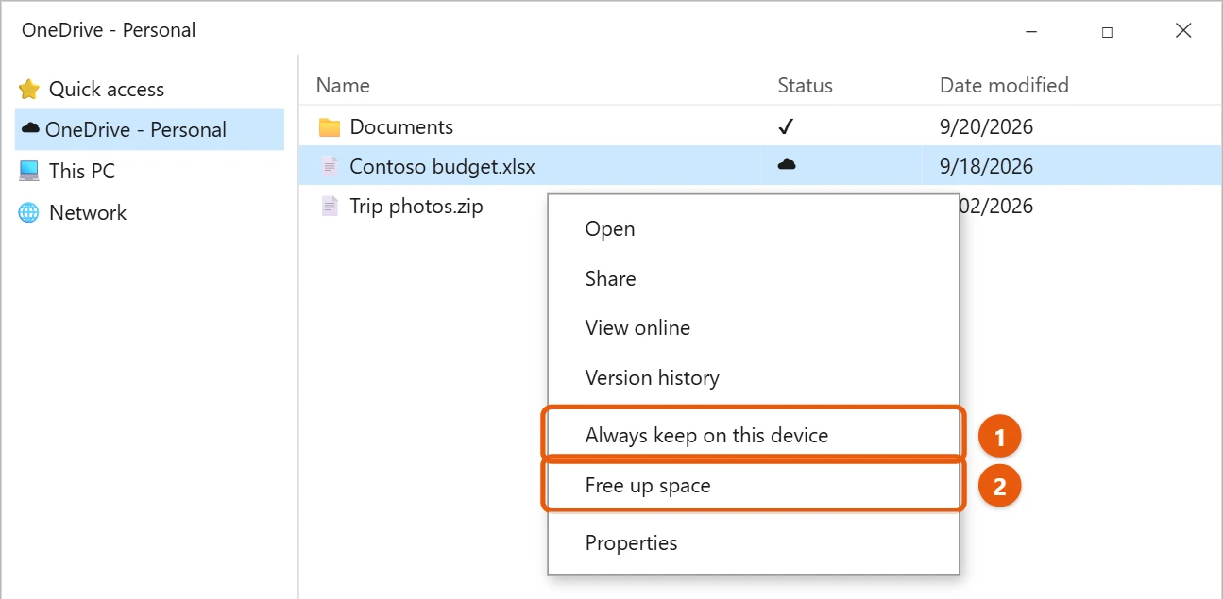This screenshot has height=599, width=1223.
Task: Select View online in context menu
Action: pos(753,328)
